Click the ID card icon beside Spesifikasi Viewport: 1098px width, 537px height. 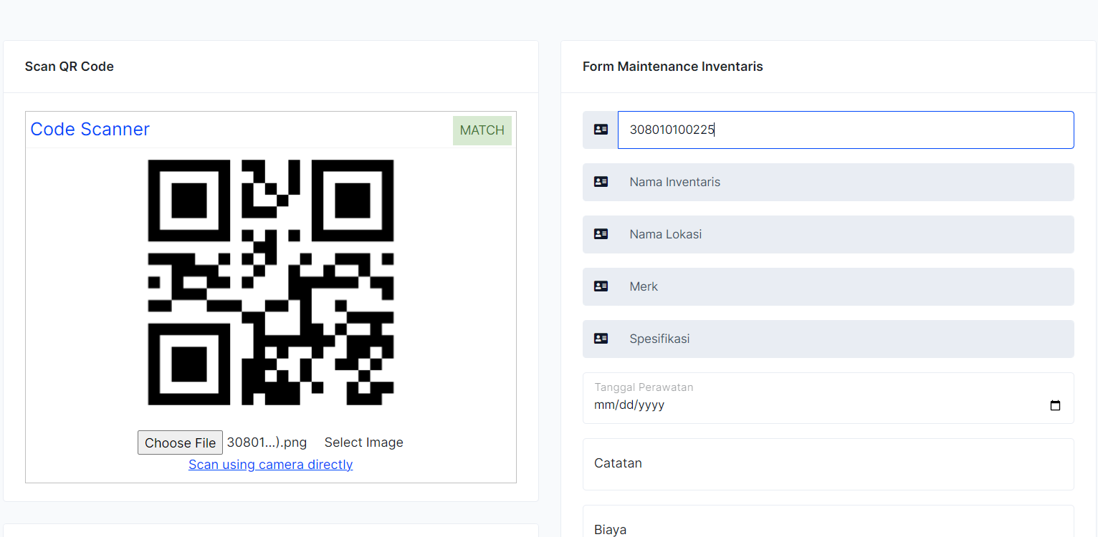coord(601,339)
